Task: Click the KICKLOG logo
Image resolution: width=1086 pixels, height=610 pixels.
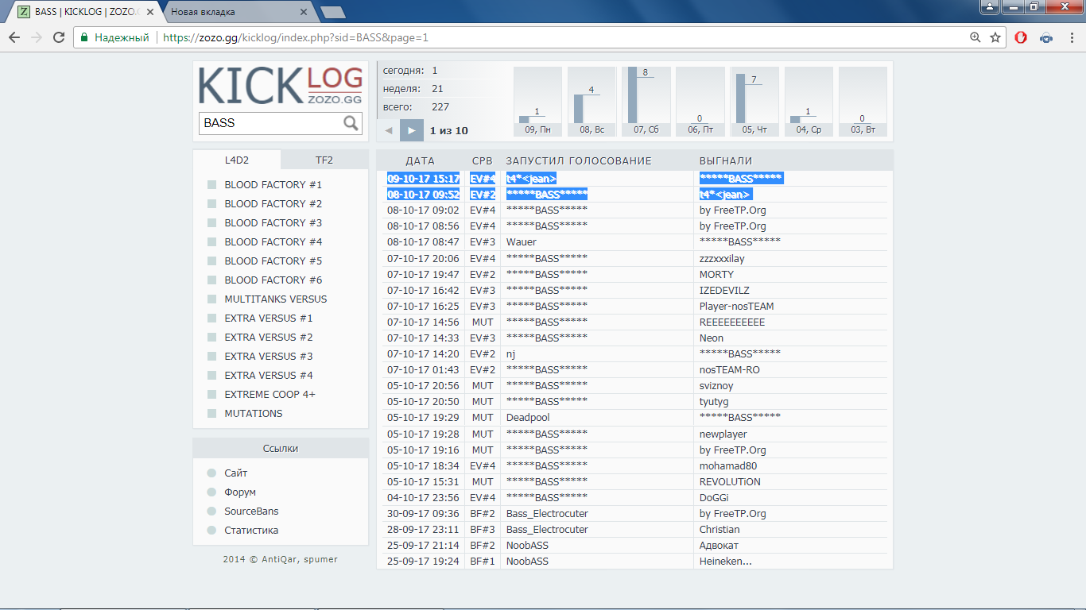Action: [280, 86]
